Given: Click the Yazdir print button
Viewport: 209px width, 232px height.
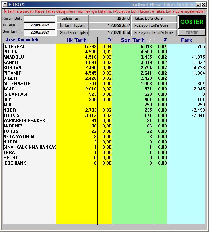Looking at the screenshot, I should (192, 32).
